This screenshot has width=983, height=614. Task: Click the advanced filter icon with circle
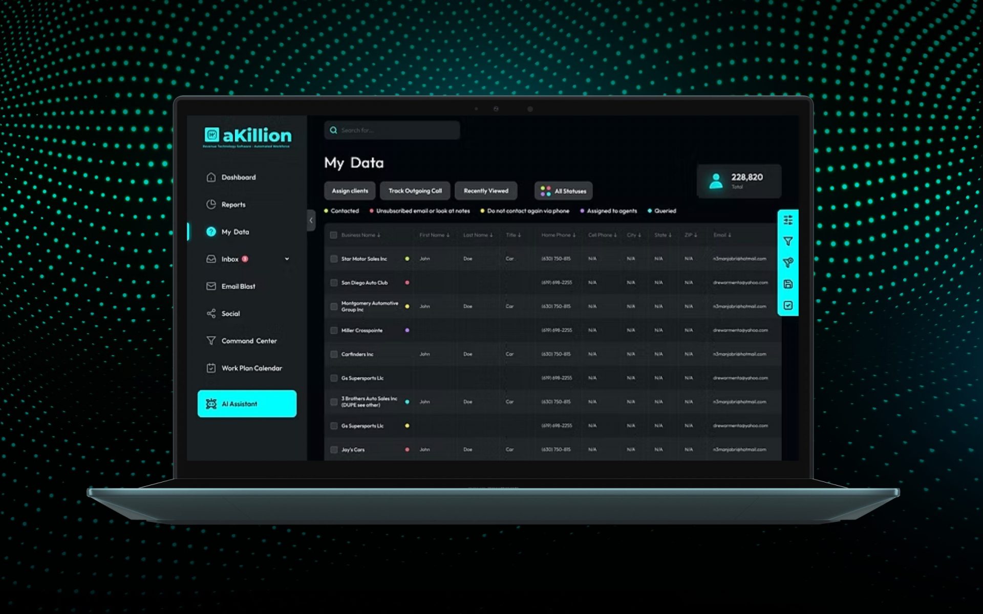[x=788, y=262]
